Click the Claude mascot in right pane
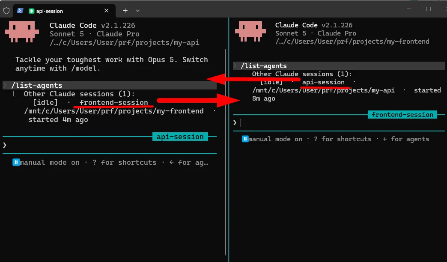Screen dimensions: 447x262 [250, 31]
